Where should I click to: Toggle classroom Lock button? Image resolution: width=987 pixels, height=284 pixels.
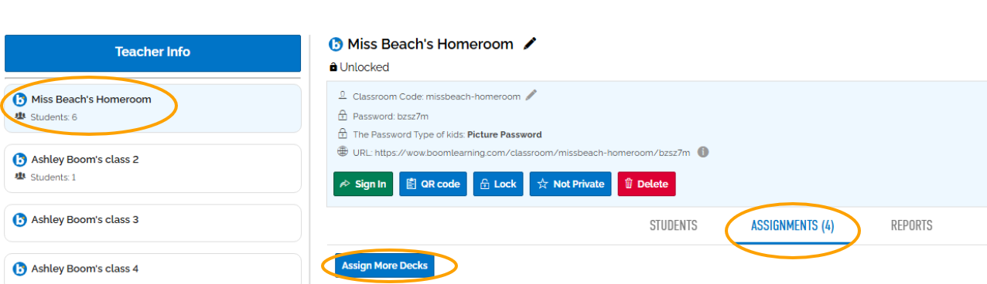(x=498, y=184)
